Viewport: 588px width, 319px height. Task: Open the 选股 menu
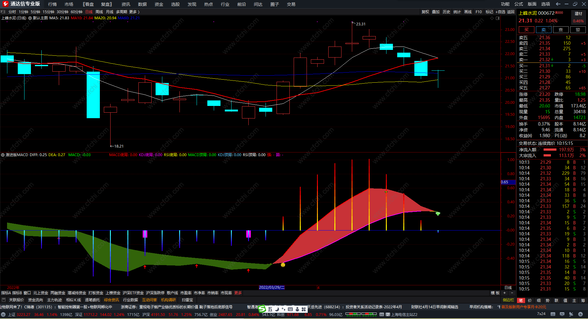pos(175,4)
